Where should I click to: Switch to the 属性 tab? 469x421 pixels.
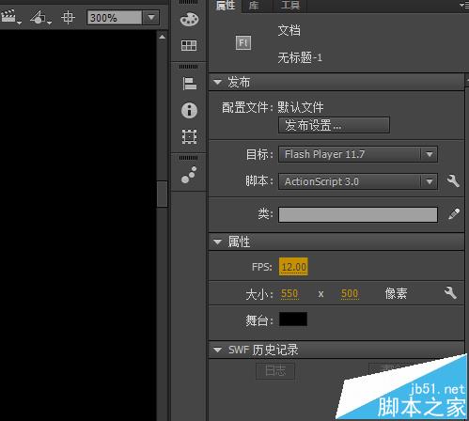[226, 6]
